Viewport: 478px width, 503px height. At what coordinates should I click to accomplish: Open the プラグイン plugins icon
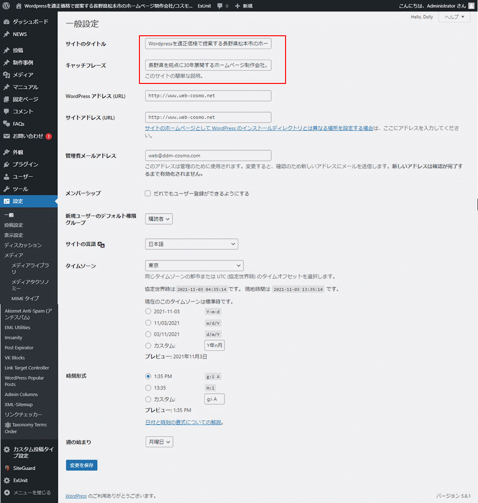click(x=6, y=164)
